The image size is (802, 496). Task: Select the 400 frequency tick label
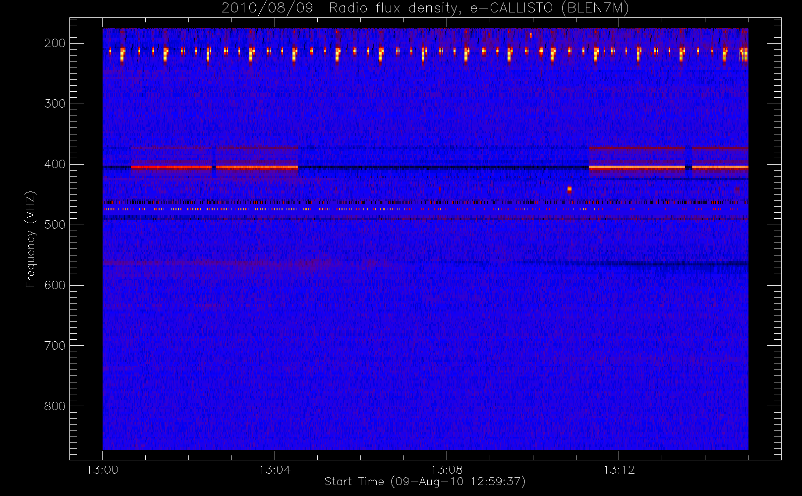tap(55, 164)
